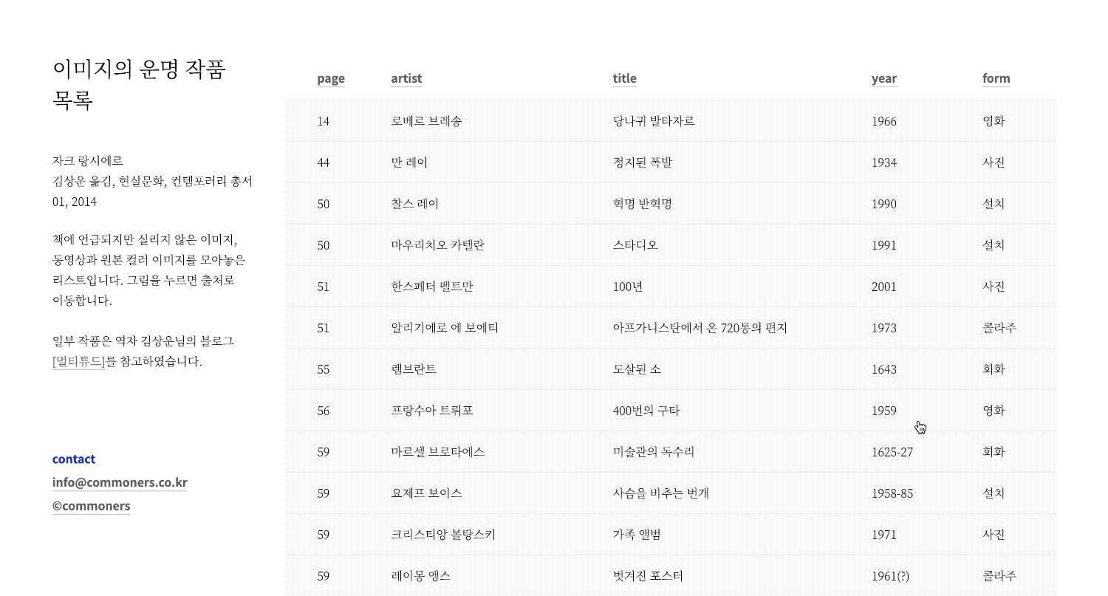Sort table by year column header
This screenshot has width=1108, height=596.
pos(884,79)
